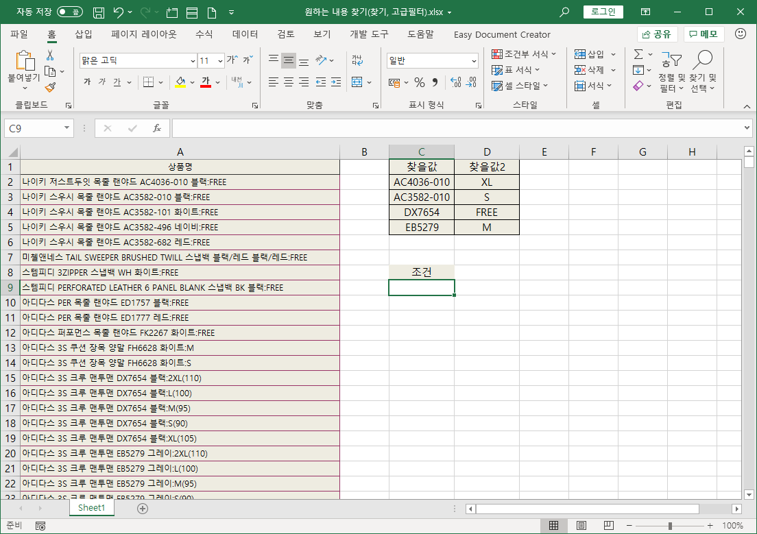Click the comma style icon
757x534 pixels.
click(x=435, y=82)
